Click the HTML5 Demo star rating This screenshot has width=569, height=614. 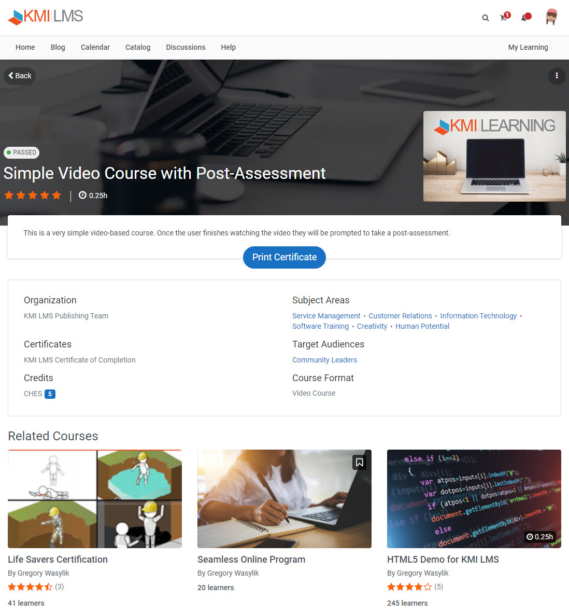(409, 587)
